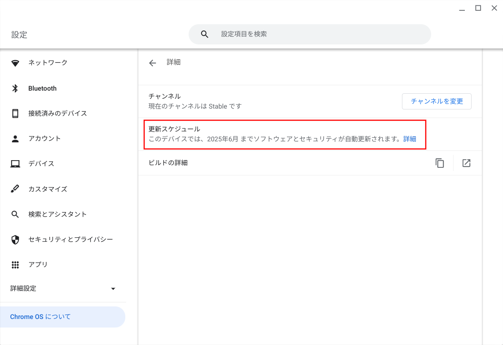
Task: Click the 設定項目を検索 search field
Action: pos(314,34)
